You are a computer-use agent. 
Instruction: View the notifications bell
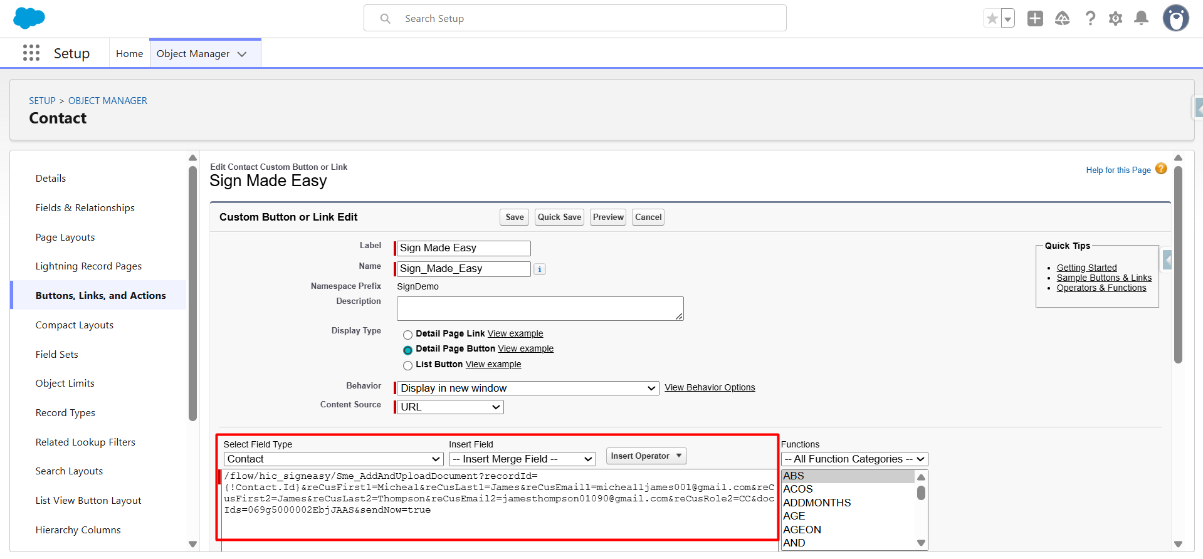pyautogui.click(x=1142, y=19)
